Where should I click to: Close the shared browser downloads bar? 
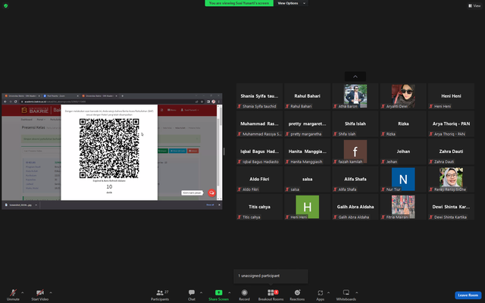pos(219,205)
